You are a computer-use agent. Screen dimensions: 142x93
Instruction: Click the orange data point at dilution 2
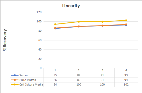[79, 27]
